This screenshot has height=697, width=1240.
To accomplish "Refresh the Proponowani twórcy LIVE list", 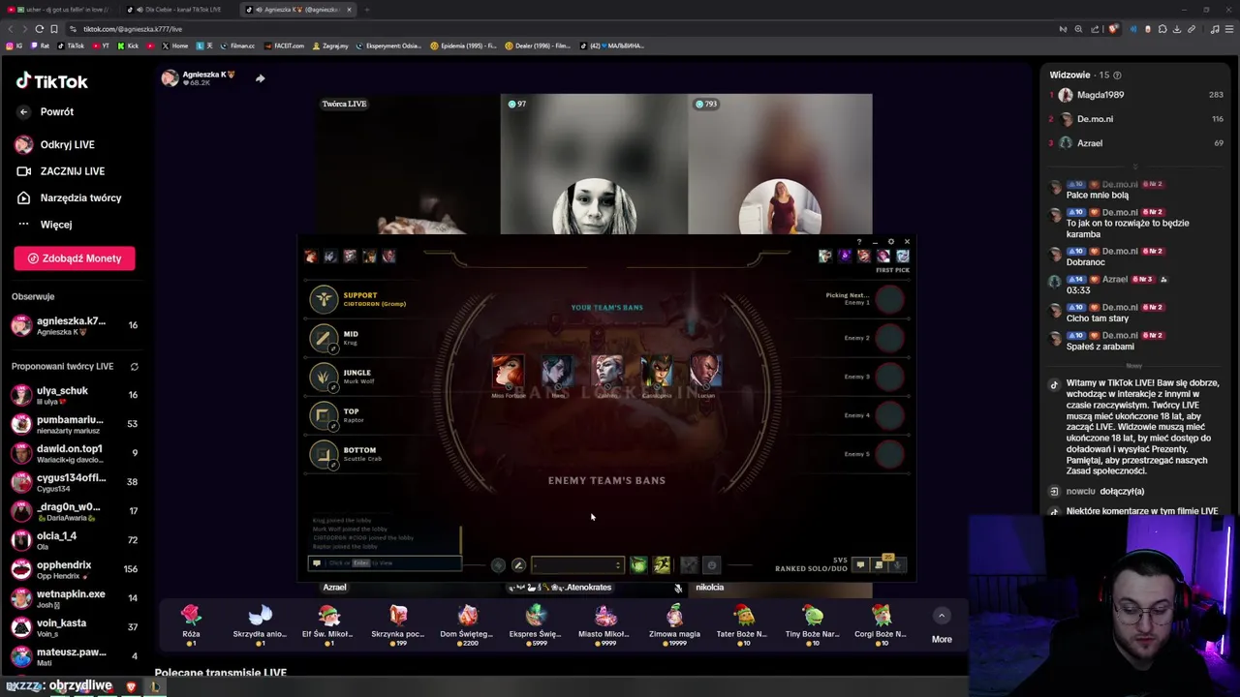I will pos(134,367).
